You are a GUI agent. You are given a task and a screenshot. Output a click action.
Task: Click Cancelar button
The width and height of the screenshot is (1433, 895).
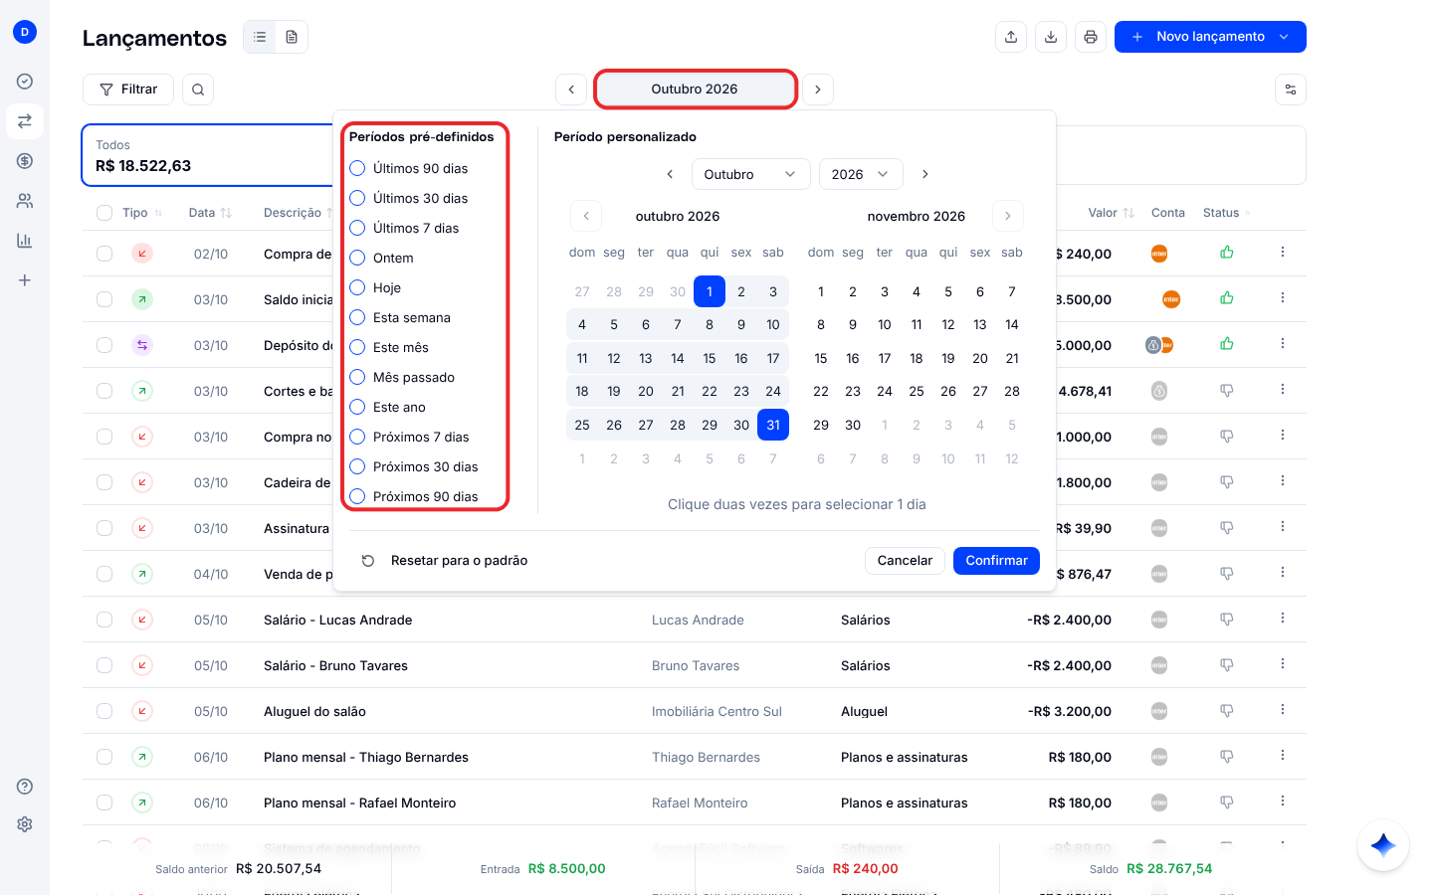[905, 561]
